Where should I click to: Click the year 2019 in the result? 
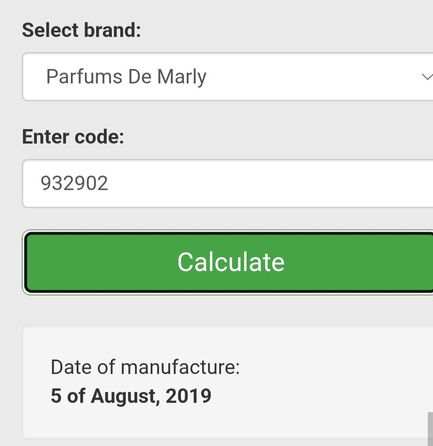188,396
